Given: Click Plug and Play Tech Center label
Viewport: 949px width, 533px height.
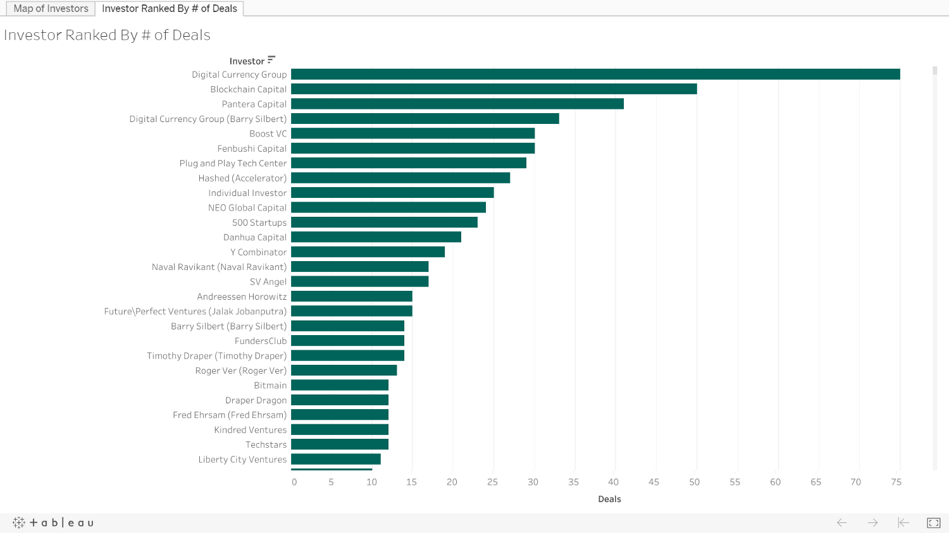Looking at the screenshot, I should pos(233,163).
